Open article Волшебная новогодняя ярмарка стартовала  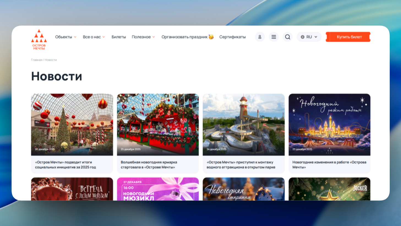coord(149,165)
